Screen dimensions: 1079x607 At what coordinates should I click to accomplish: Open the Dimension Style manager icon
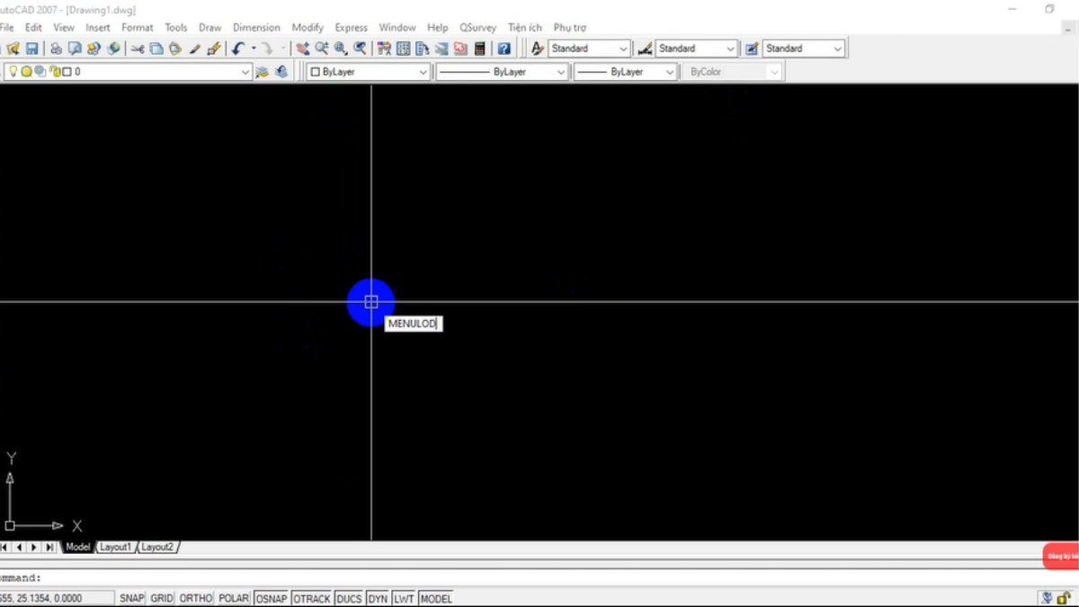645,49
